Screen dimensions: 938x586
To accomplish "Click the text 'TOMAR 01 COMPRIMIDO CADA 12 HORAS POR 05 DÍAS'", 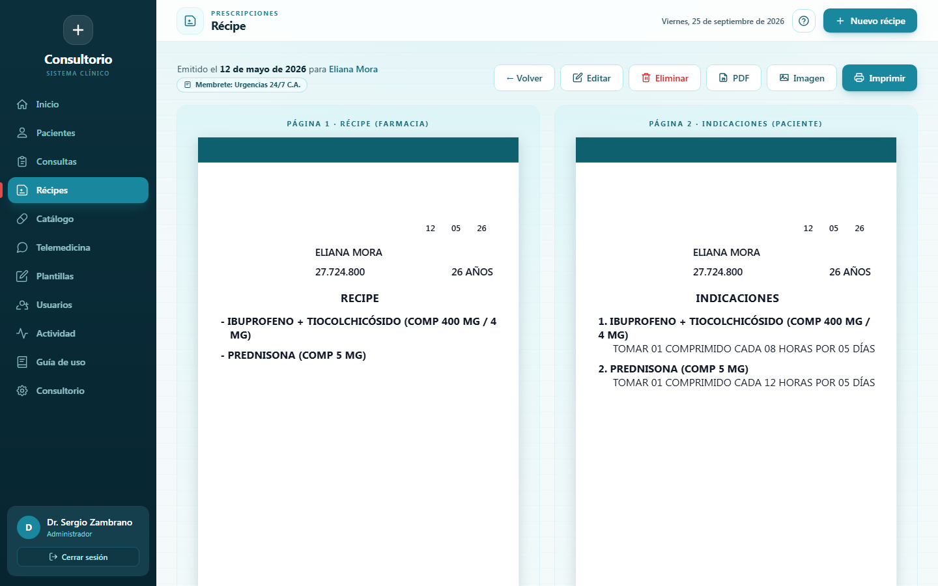I will pos(744,382).
